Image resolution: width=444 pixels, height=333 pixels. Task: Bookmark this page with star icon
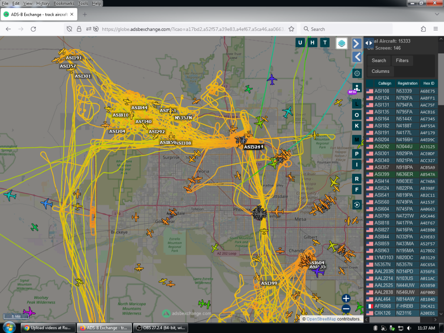(291, 29)
